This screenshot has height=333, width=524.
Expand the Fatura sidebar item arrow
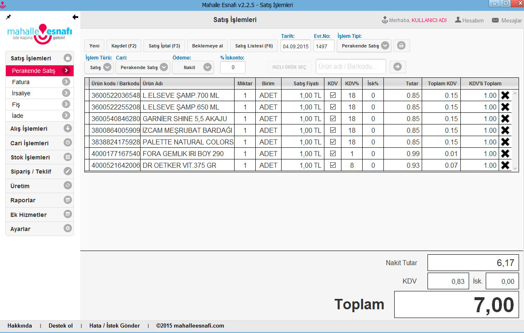point(66,82)
